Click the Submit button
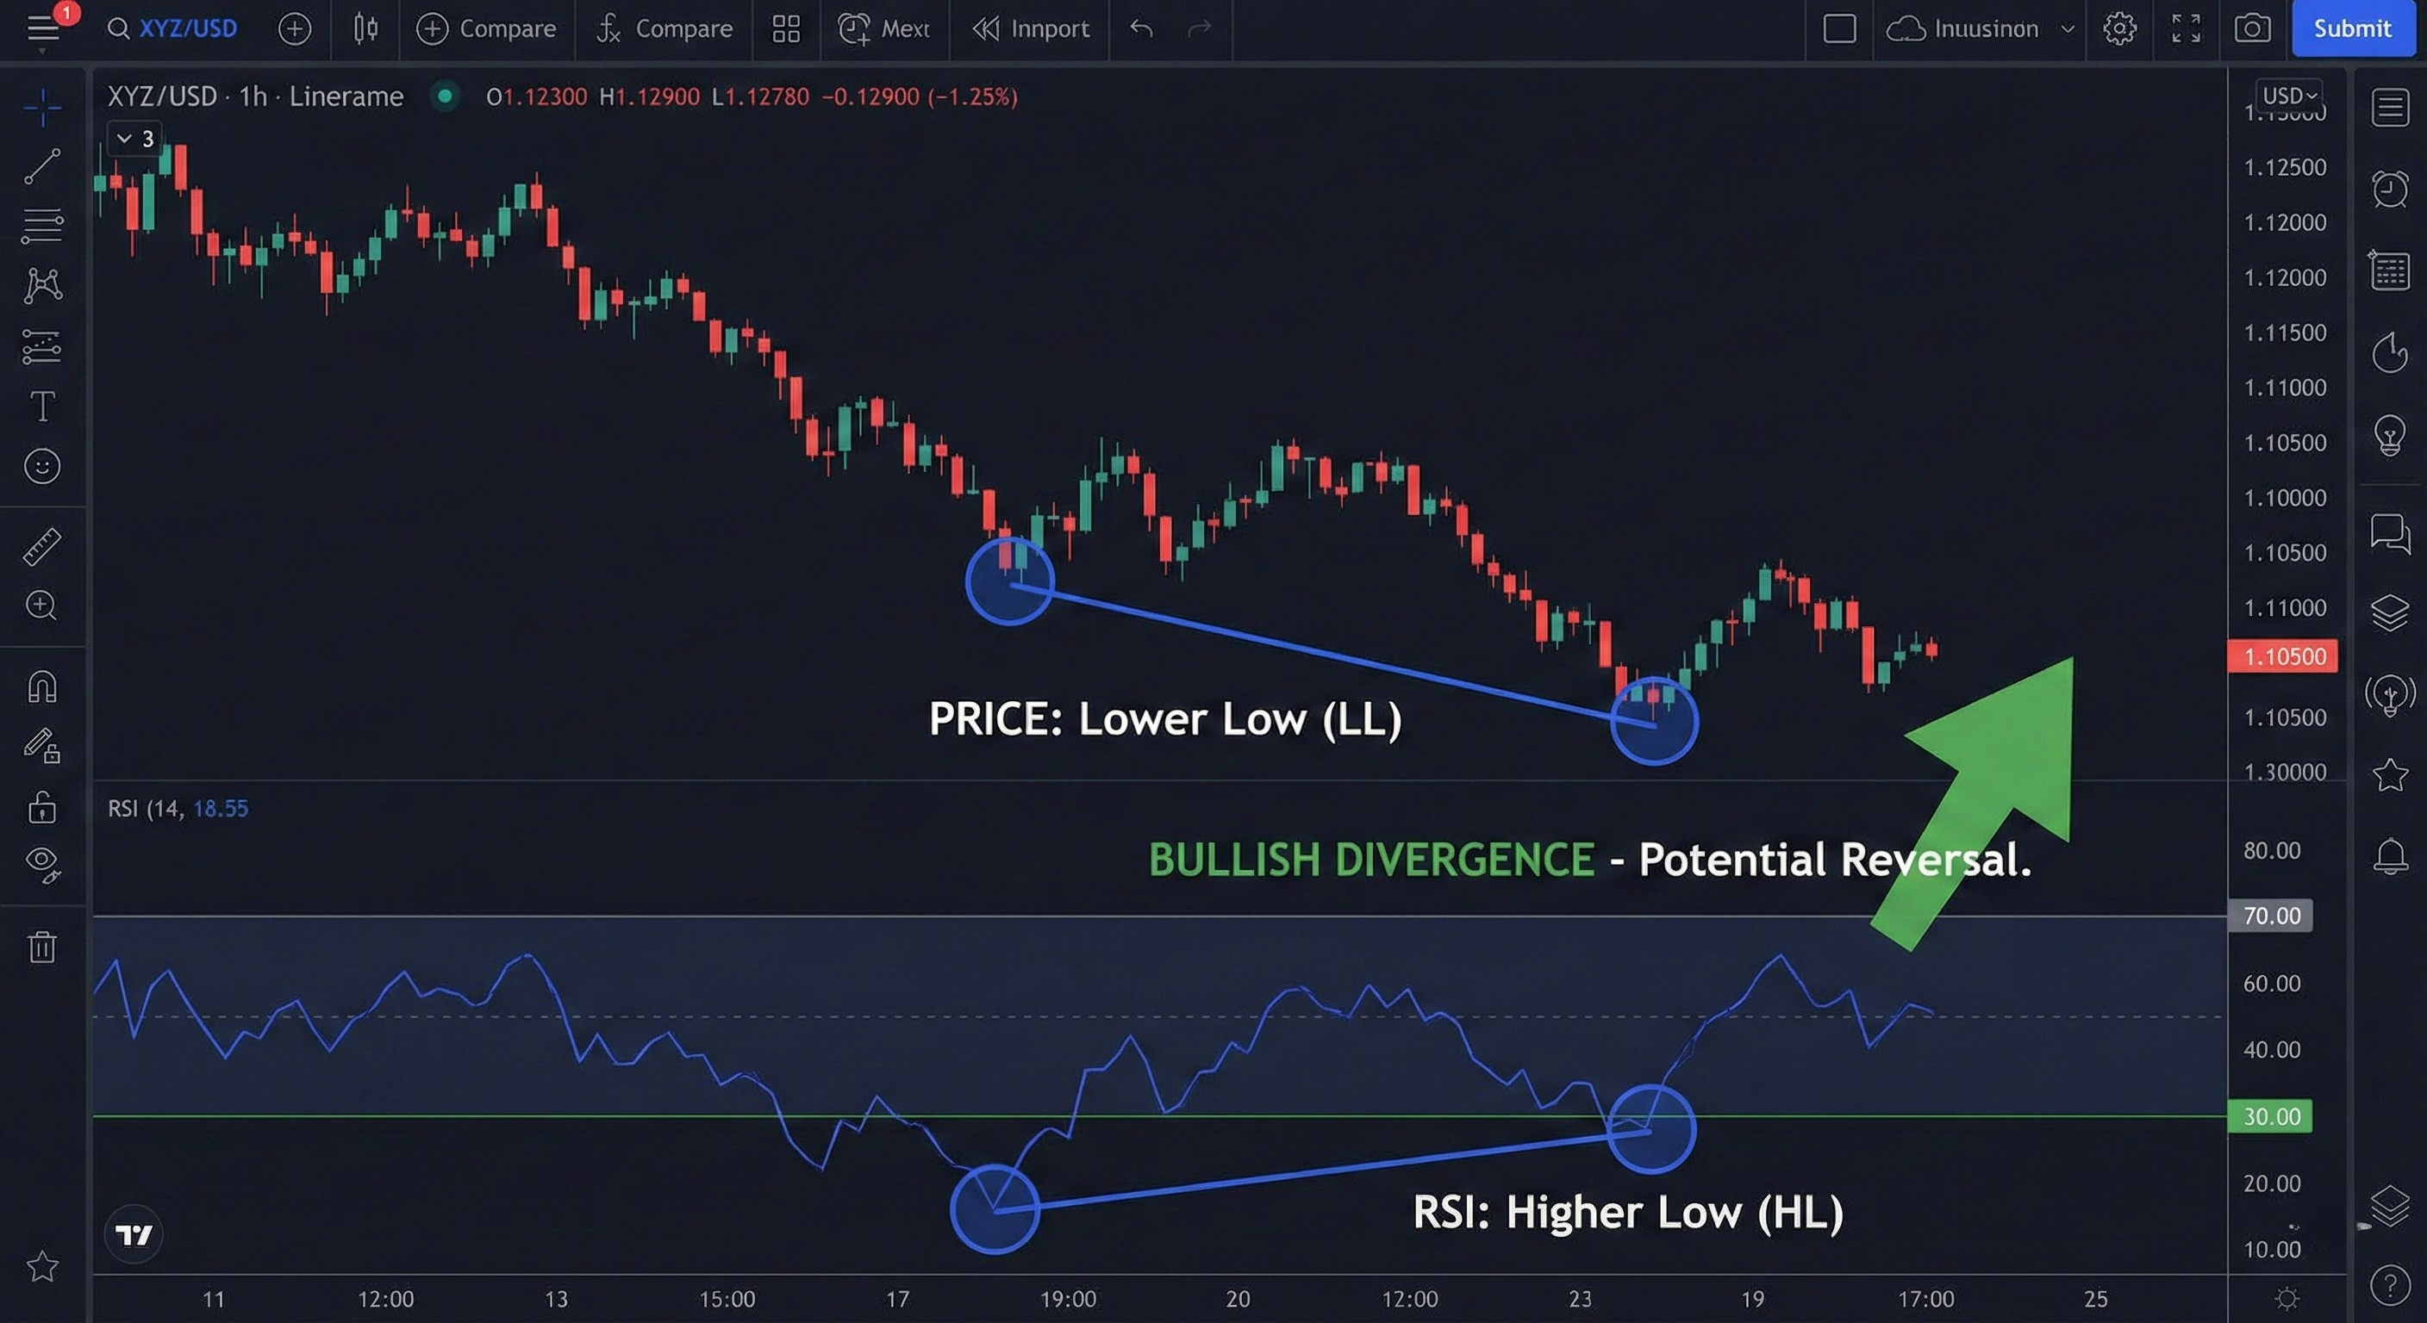 click(2352, 28)
